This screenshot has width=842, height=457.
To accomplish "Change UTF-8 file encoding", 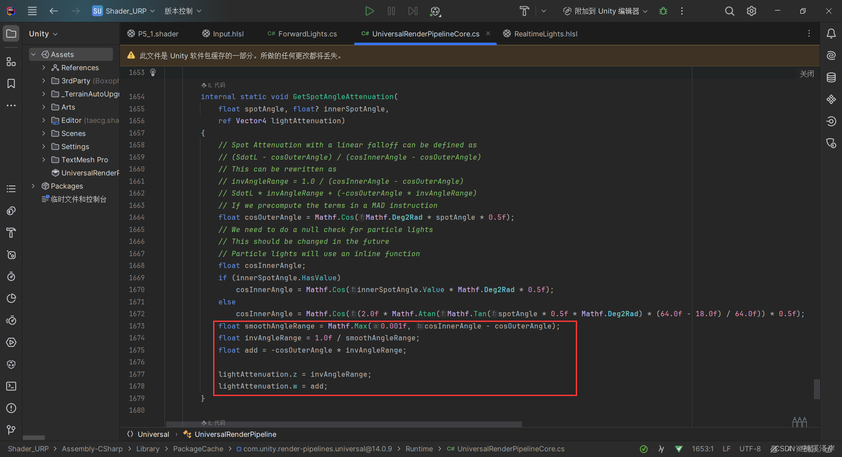I will pos(750,449).
